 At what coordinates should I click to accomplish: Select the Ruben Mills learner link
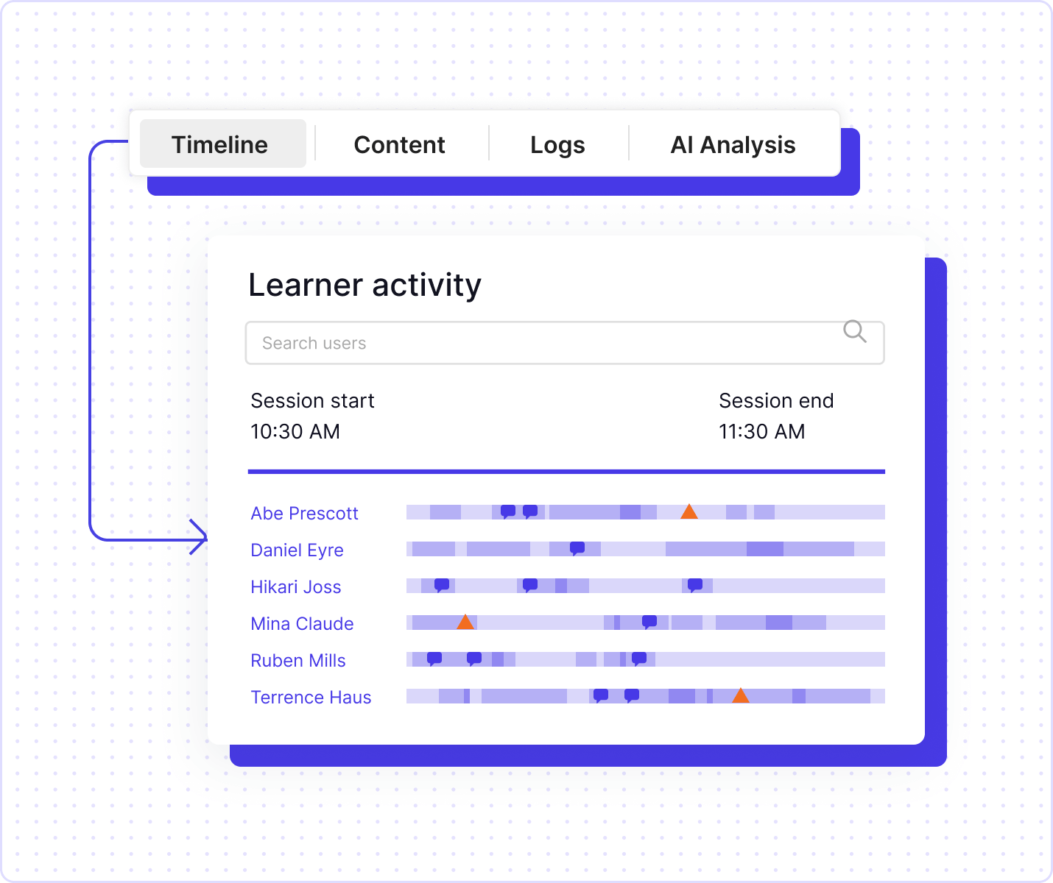[x=297, y=660]
